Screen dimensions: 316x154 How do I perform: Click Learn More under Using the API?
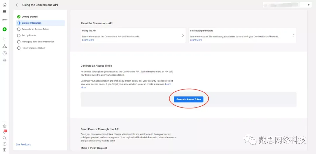(x=88, y=40)
